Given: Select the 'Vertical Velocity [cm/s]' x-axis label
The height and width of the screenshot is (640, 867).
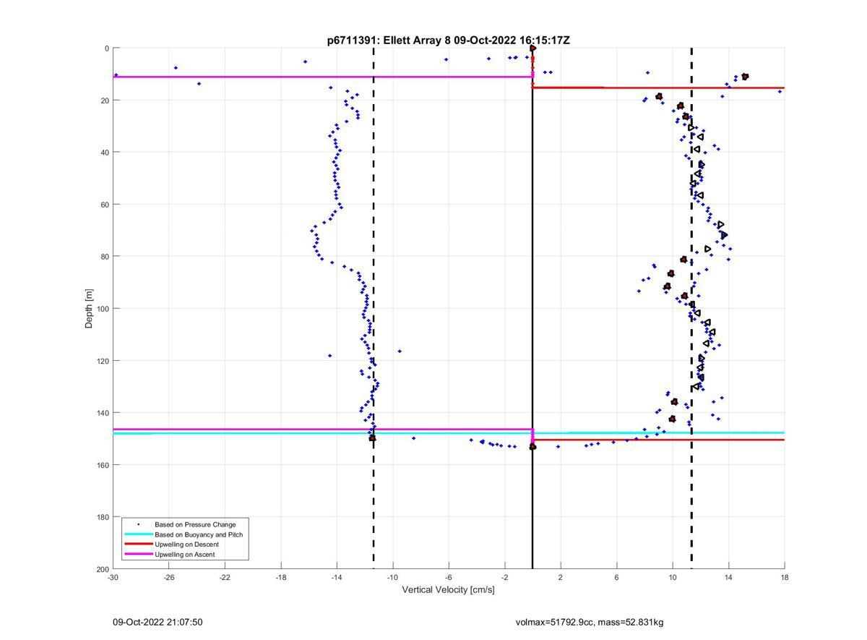Looking at the screenshot, I should pos(448,590).
